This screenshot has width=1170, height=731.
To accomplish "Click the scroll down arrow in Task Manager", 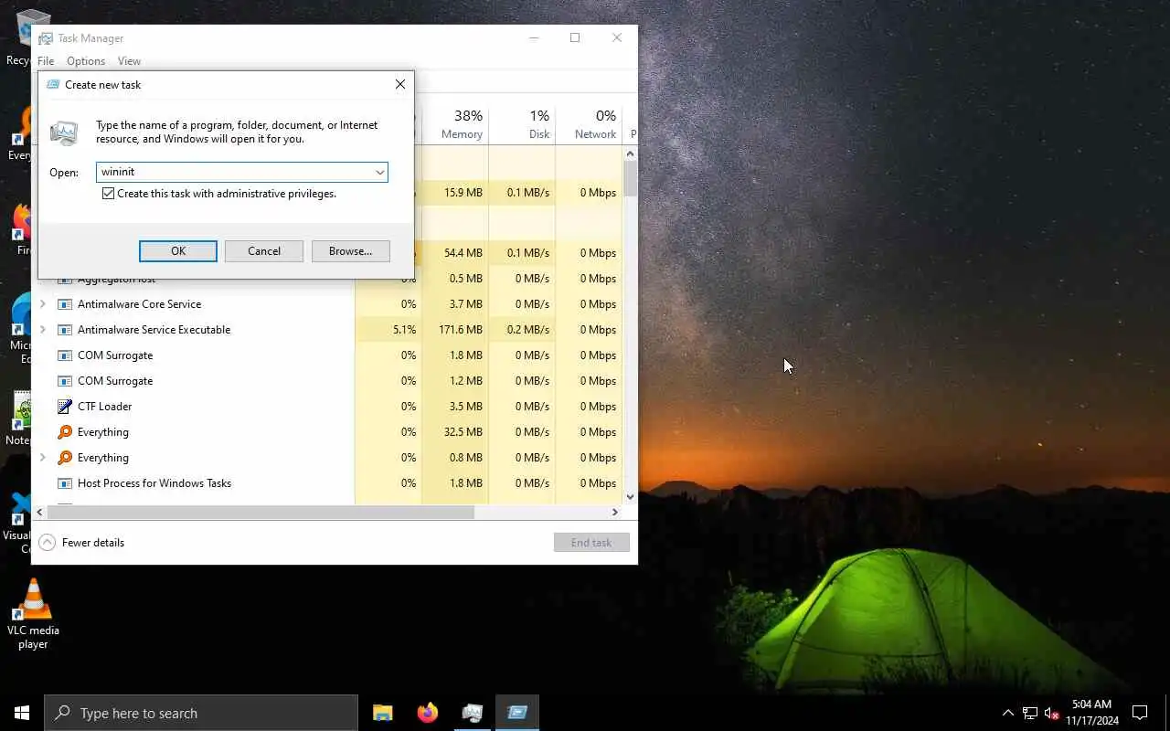I will (631, 497).
